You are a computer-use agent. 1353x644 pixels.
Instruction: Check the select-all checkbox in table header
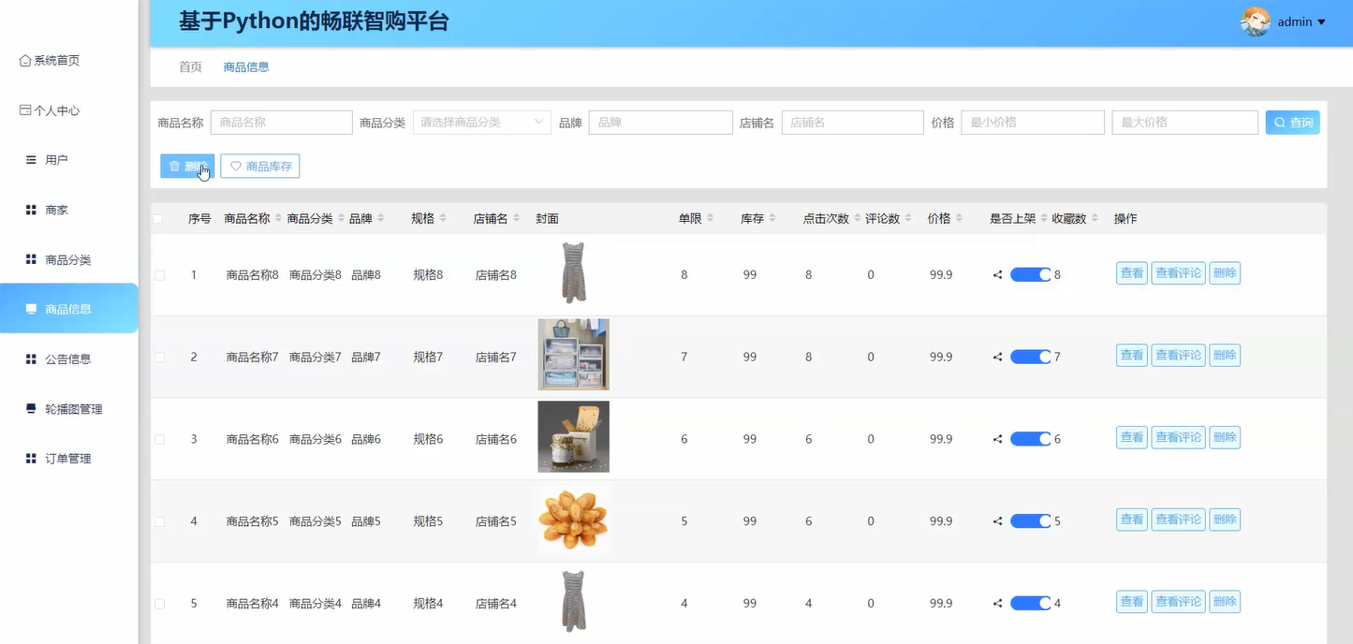pos(158,218)
